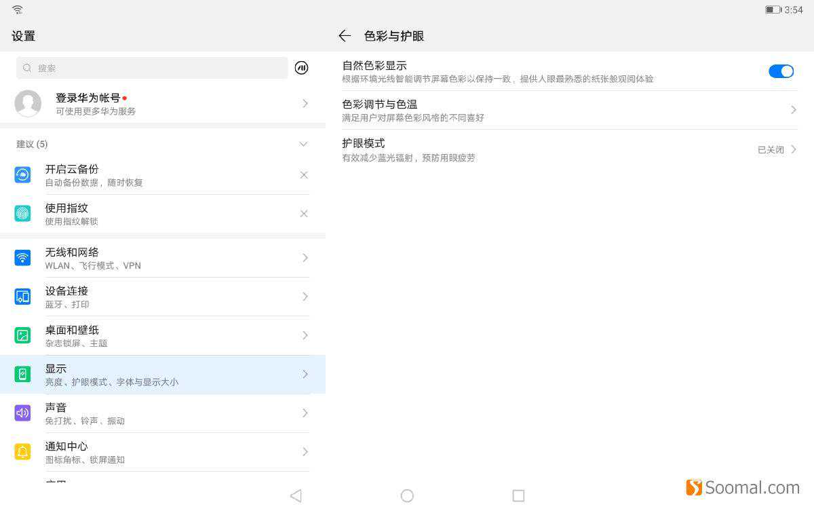Tap the 声音 sound speaker icon

pyautogui.click(x=22, y=413)
